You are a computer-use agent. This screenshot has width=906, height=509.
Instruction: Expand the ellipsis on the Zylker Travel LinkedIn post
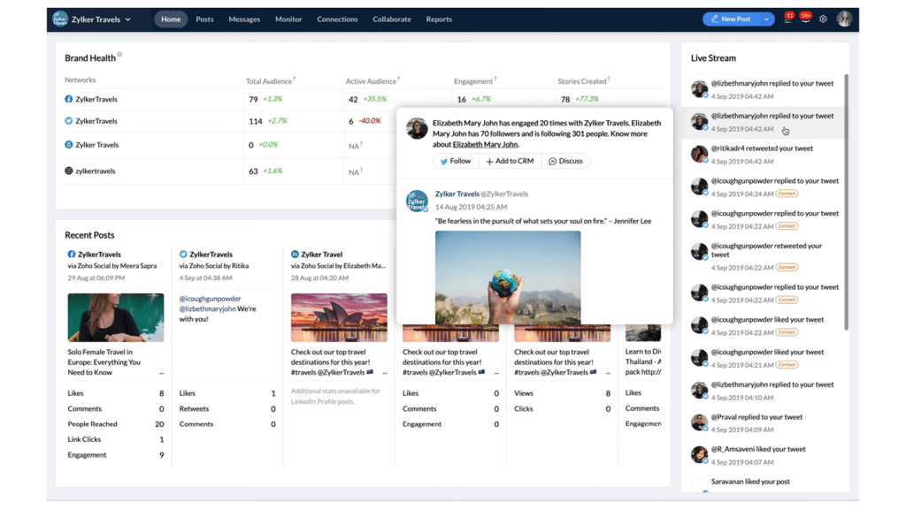[385, 374]
